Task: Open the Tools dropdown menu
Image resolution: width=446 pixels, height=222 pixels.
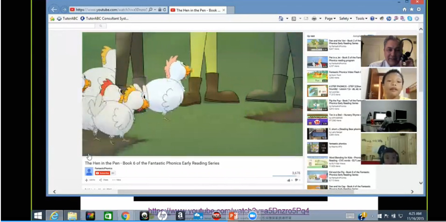Action: [361, 19]
